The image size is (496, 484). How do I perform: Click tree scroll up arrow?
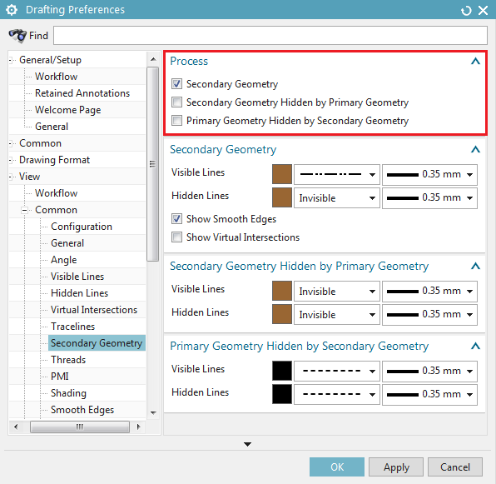(x=153, y=59)
